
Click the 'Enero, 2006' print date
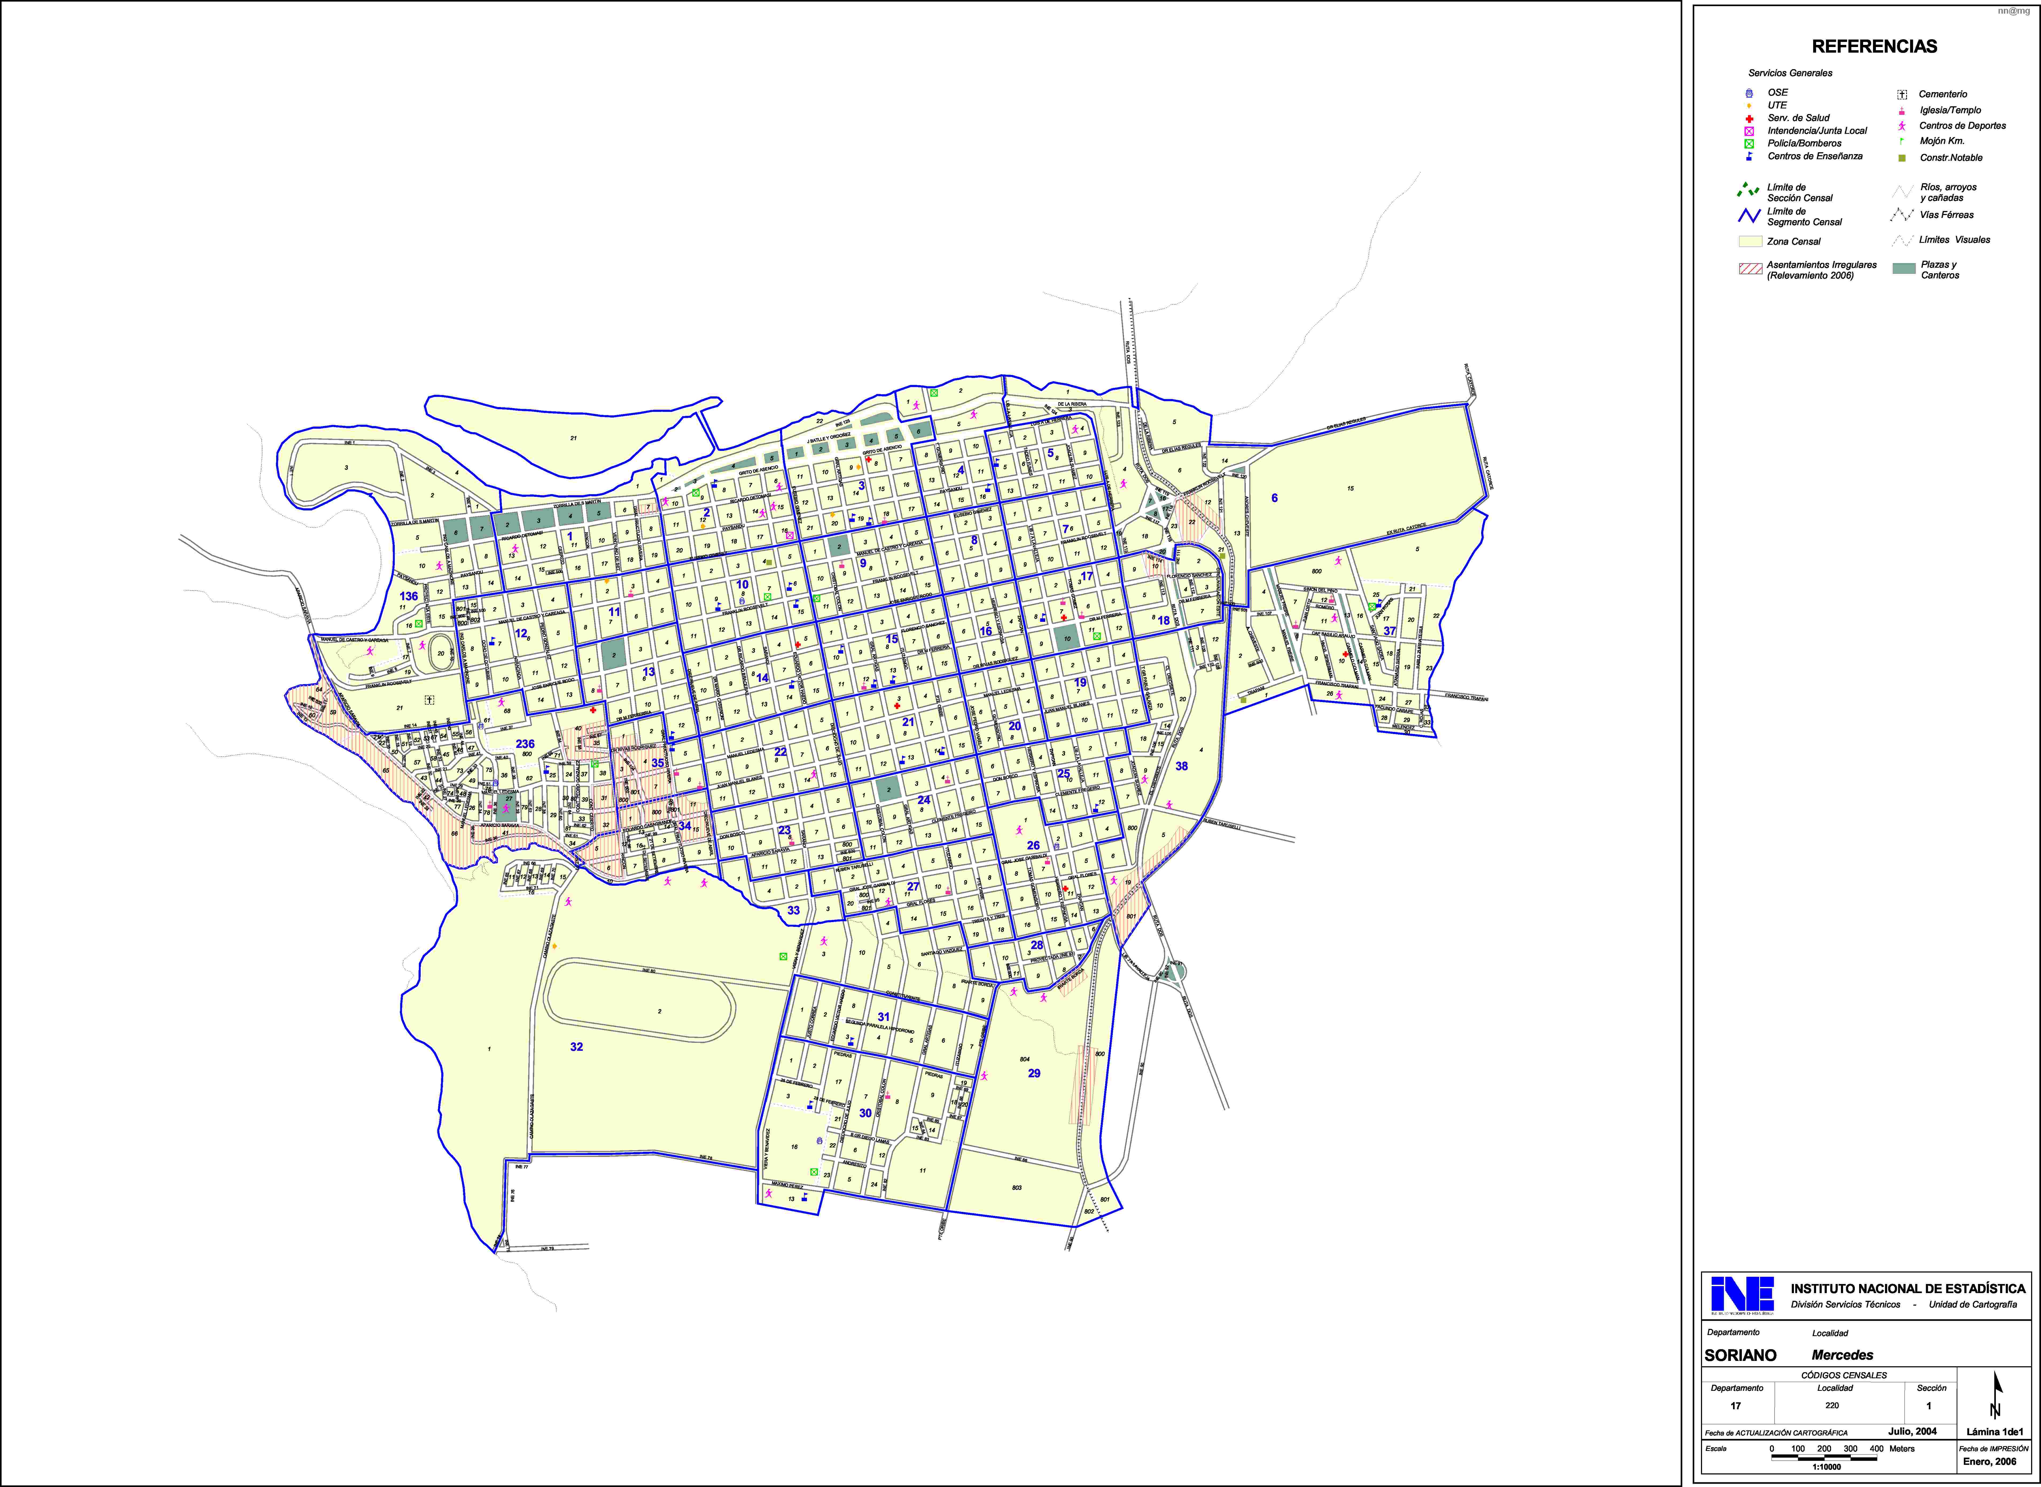click(1990, 1462)
